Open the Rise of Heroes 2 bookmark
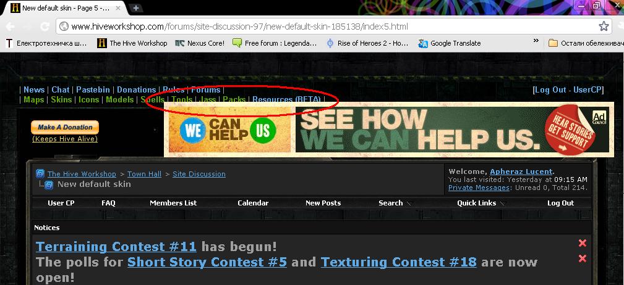 click(367, 43)
